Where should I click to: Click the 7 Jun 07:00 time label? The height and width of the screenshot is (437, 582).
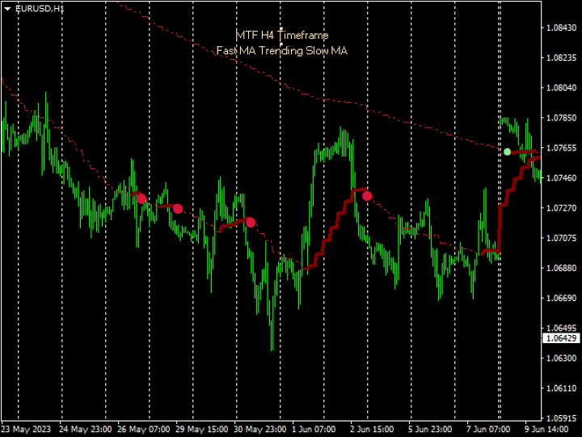point(488,430)
